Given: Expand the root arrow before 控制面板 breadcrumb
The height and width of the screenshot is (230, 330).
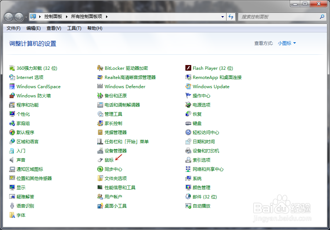Looking at the screenshot, I should 40,17.
